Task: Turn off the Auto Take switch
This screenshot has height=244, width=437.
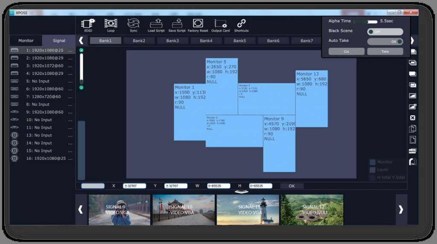Action: [385, 41]
